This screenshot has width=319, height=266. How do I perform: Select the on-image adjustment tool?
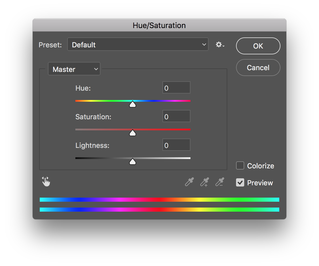(x=46, y=182)
